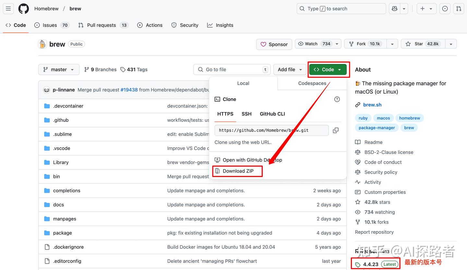This screenshot has height=270, width=467.
Task: Click the Homebrew owner link in header
Action: (46, 9)
